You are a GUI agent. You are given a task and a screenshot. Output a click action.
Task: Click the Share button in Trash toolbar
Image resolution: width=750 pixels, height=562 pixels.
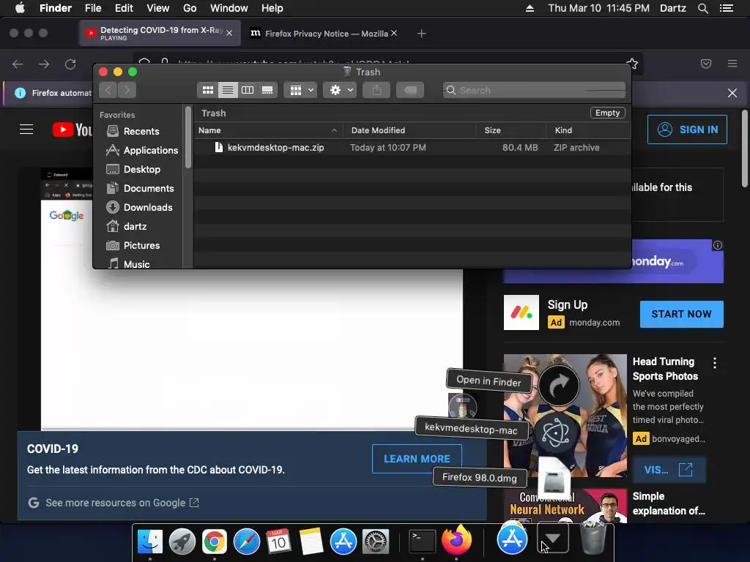[376, 90]
